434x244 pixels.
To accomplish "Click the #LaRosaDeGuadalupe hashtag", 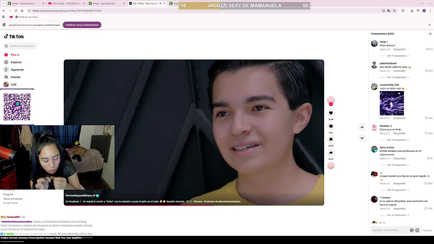I will pos(228,202).
